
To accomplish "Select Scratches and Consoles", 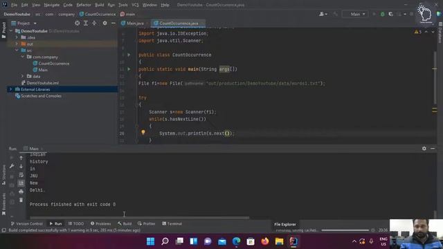I will tap(38, 95).
